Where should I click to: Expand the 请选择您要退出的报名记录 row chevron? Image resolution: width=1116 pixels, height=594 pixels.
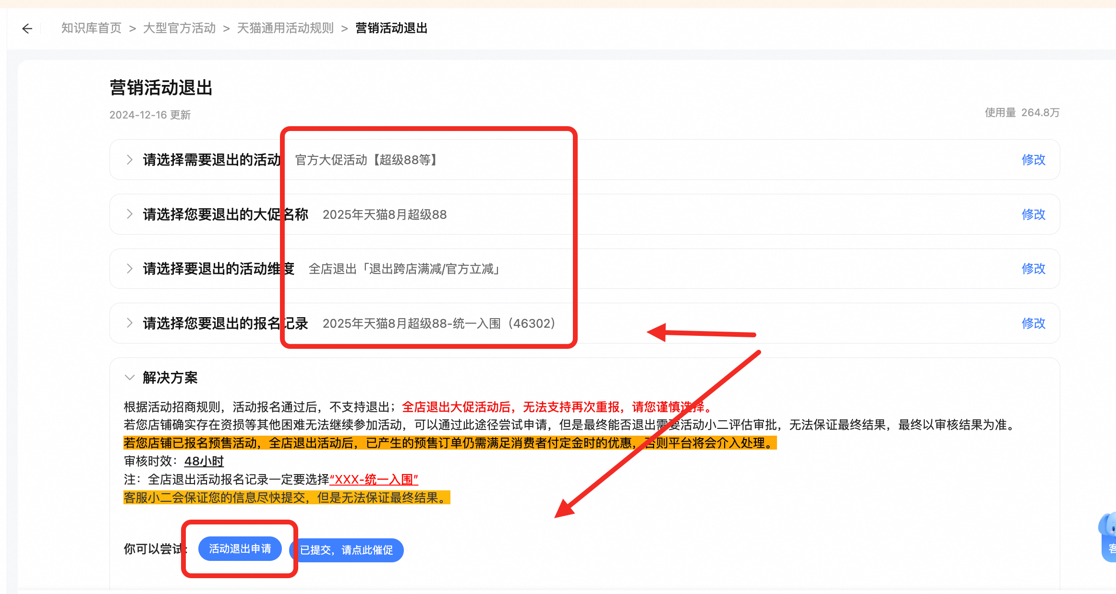pyautogui.click(x=129, y=323)
